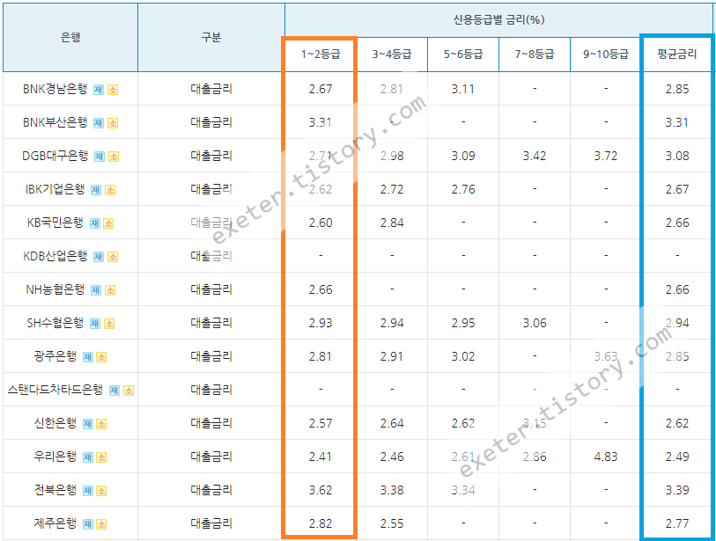Click the blue 재 icon beside DGB대구은행
The image size is (716, 541).
pyautogui.click(x=100, y=157)
